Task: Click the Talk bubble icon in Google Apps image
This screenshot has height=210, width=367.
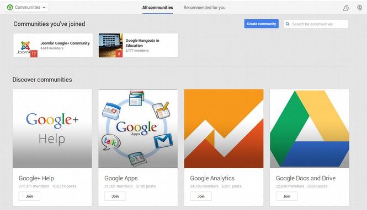Action: [111, 142]
